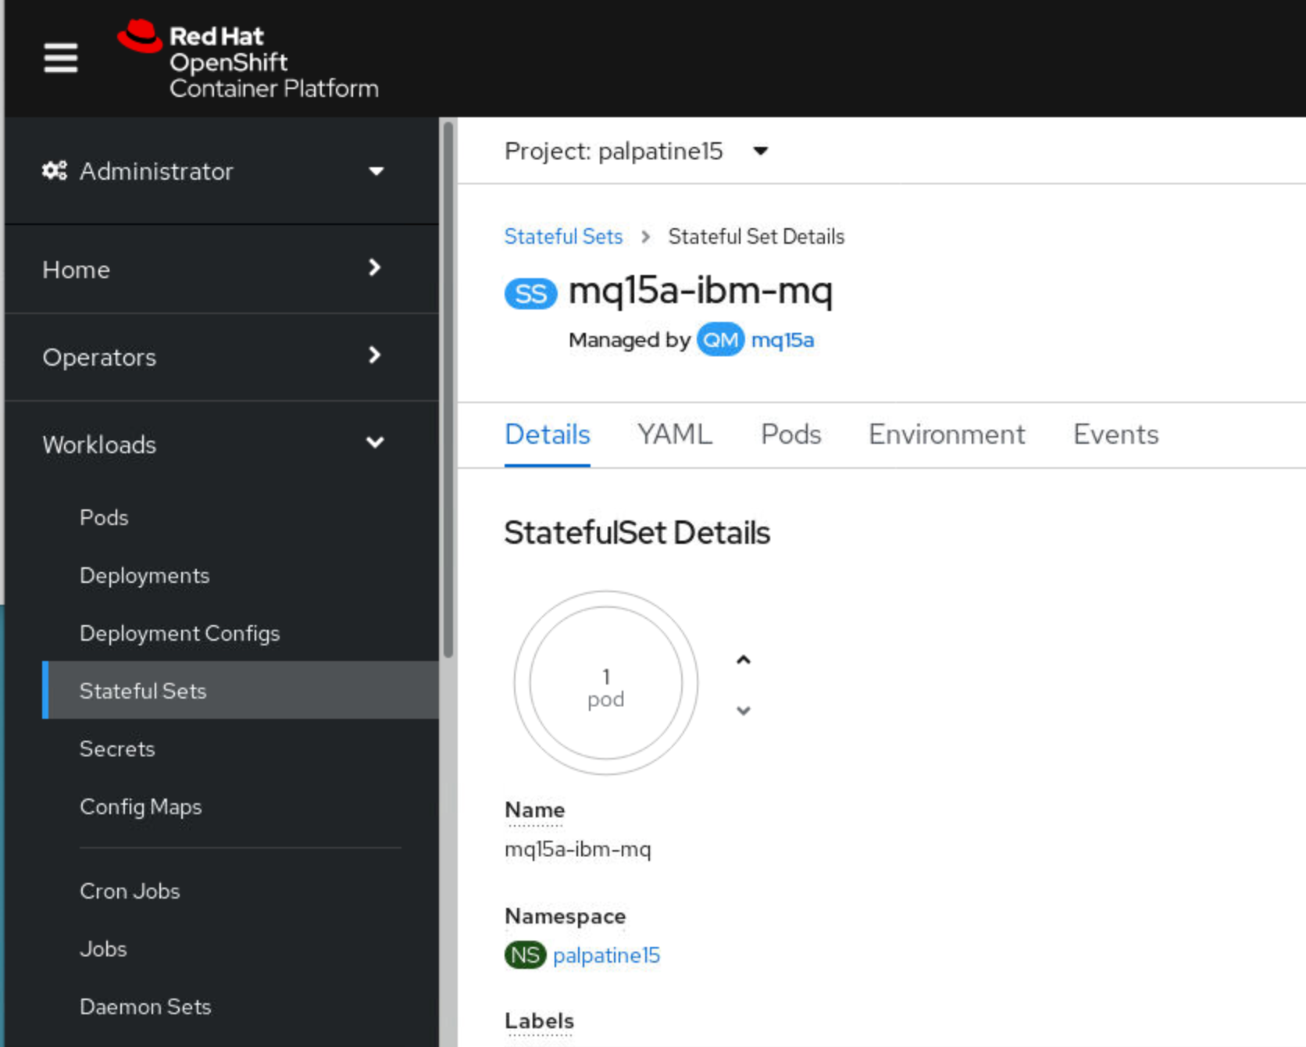Select Stateful Sets in the sidebar
Image resolution: width=1306 pixels, height=1047 pixels.
tap(241, 691)
